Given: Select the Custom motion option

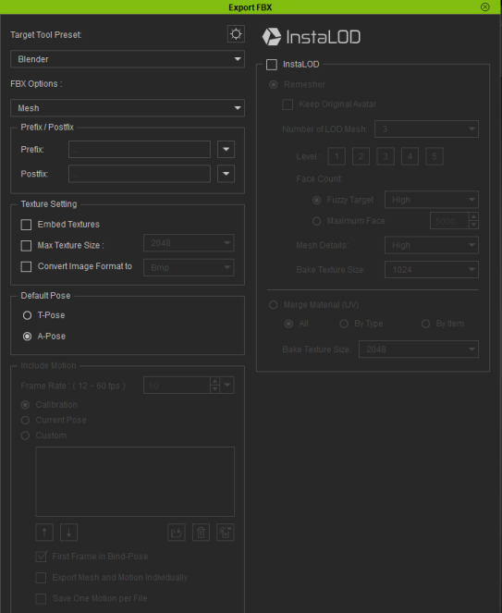Looking at the screenshot, I should 25,435.
